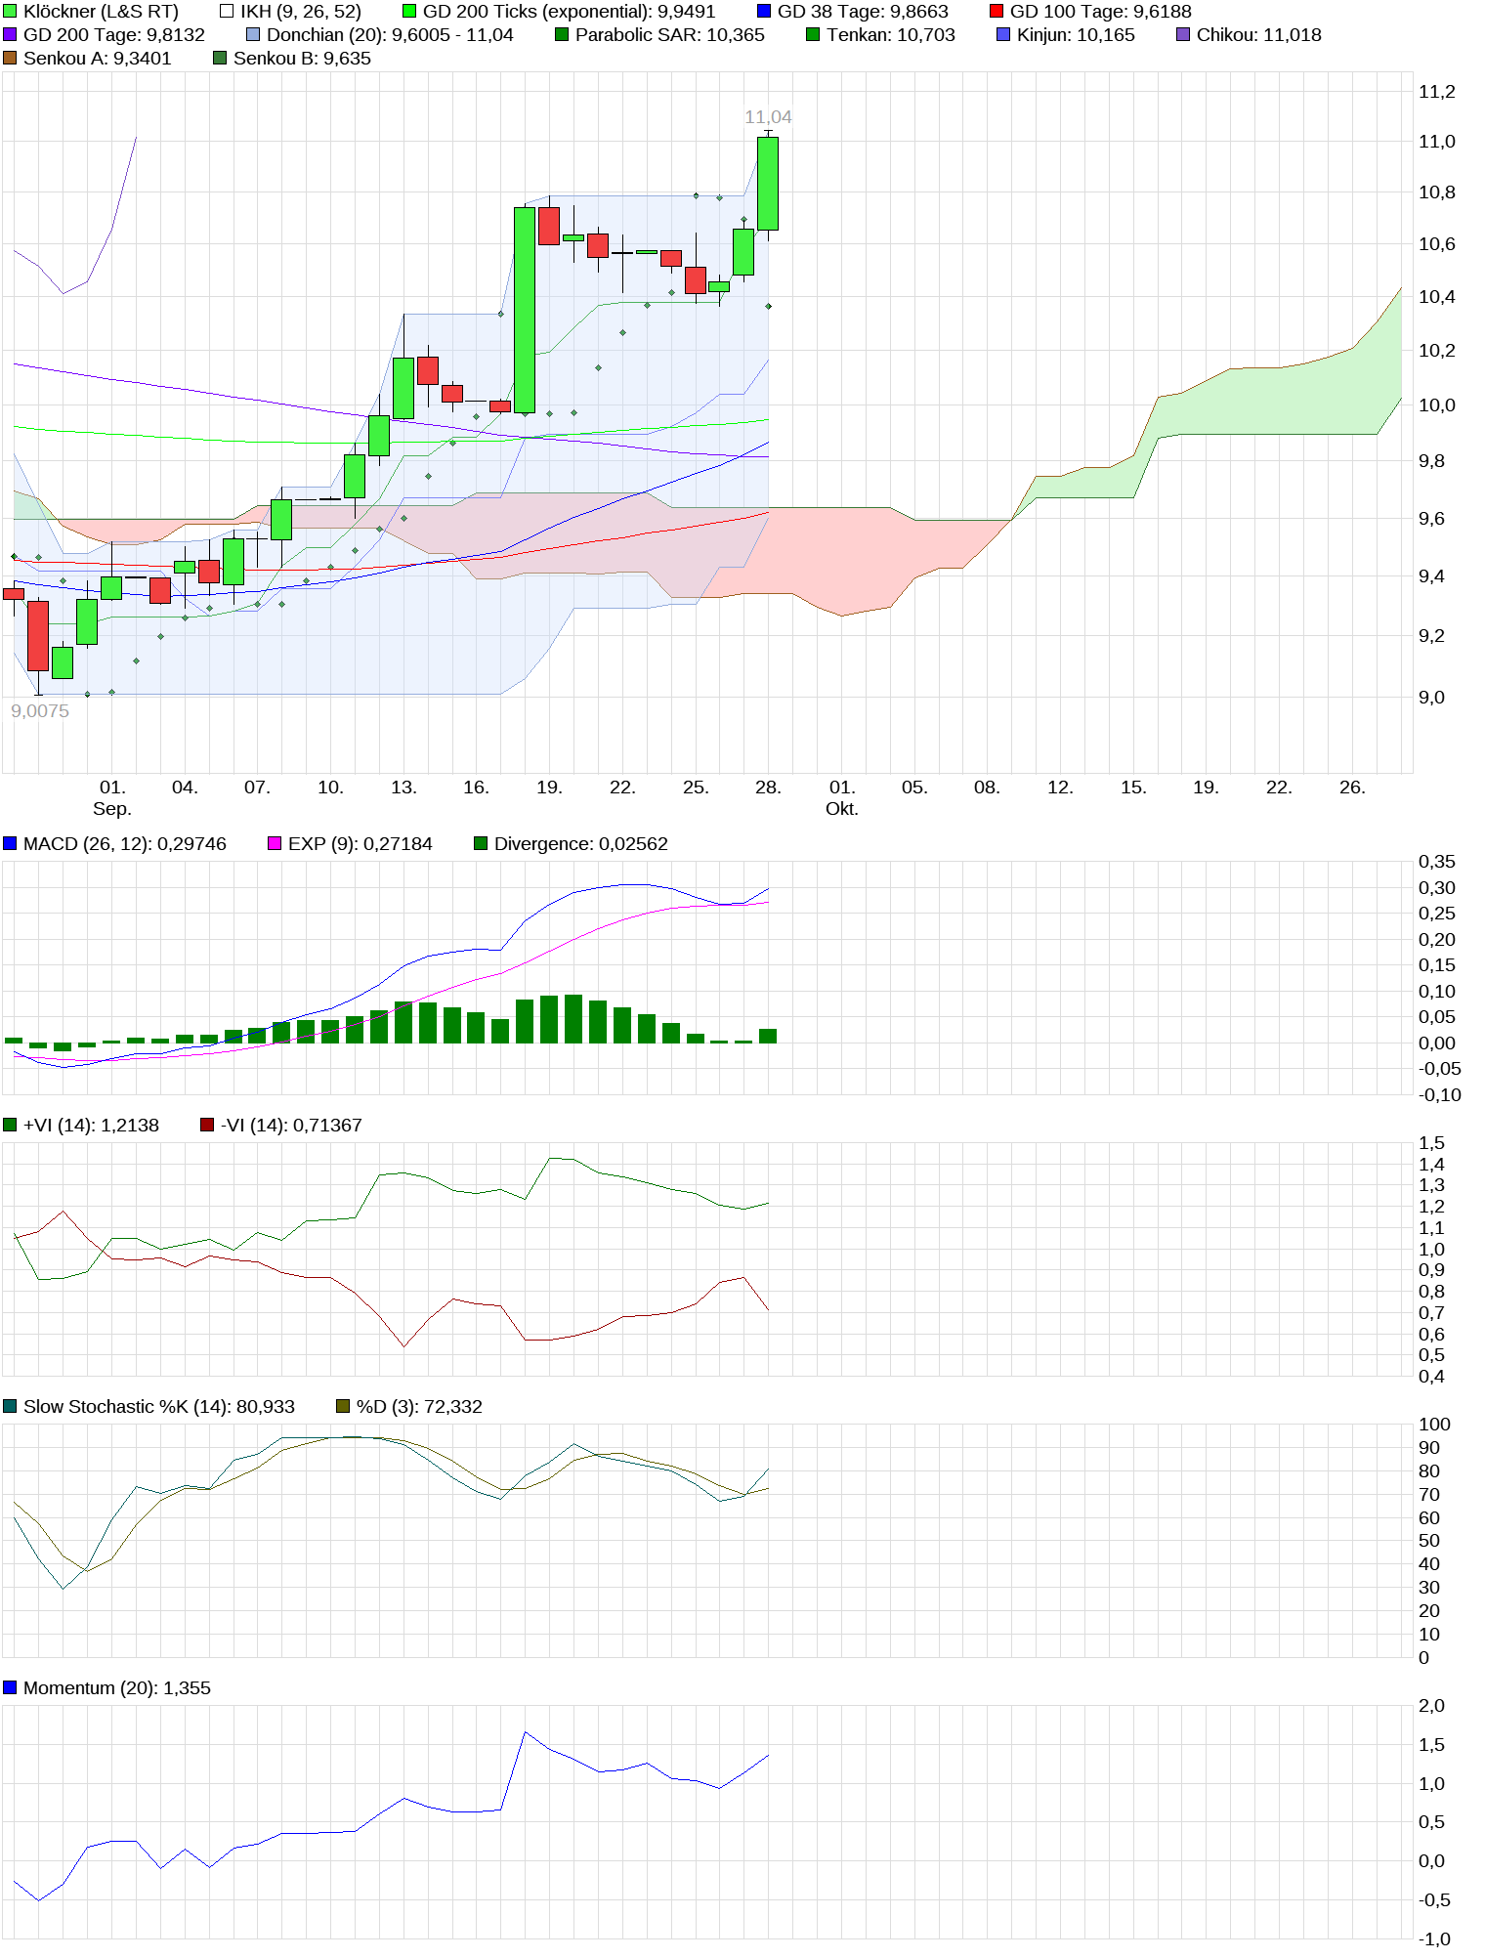Click the 'Senkou B: 9,635' label
The width and height of the screenshot is (1485, 1959).
click(x=302, y=59)
